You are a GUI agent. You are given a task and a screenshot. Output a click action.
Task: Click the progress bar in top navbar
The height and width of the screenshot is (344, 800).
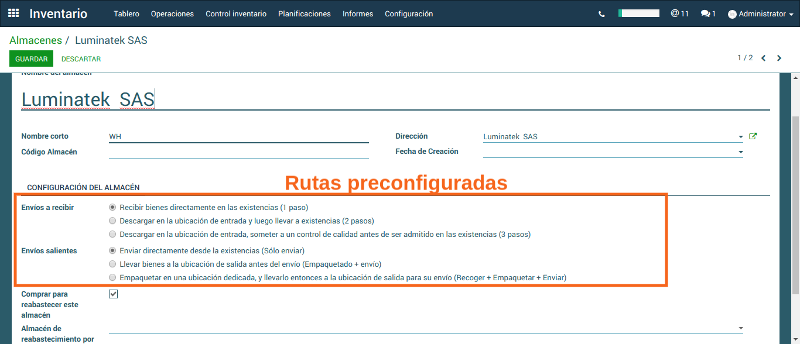click(x=639, y=13)
